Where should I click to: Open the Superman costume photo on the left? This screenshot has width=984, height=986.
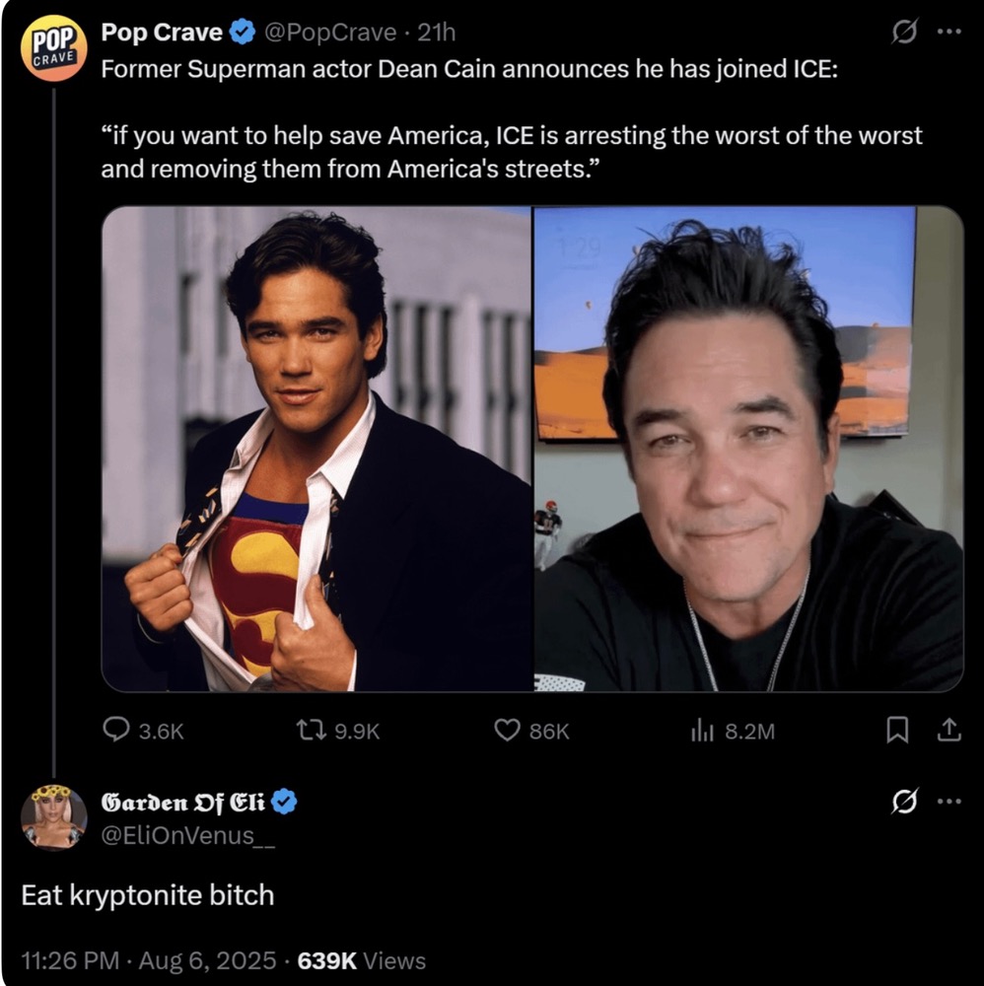[x=316, y=449]
